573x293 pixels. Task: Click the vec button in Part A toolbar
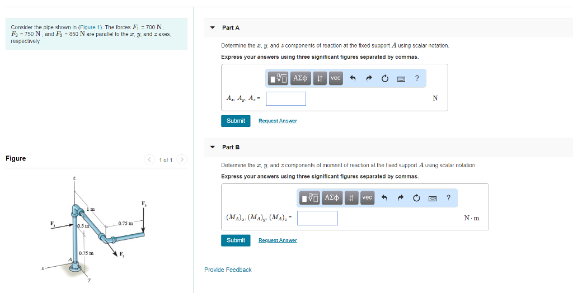[x=335, y=79]
